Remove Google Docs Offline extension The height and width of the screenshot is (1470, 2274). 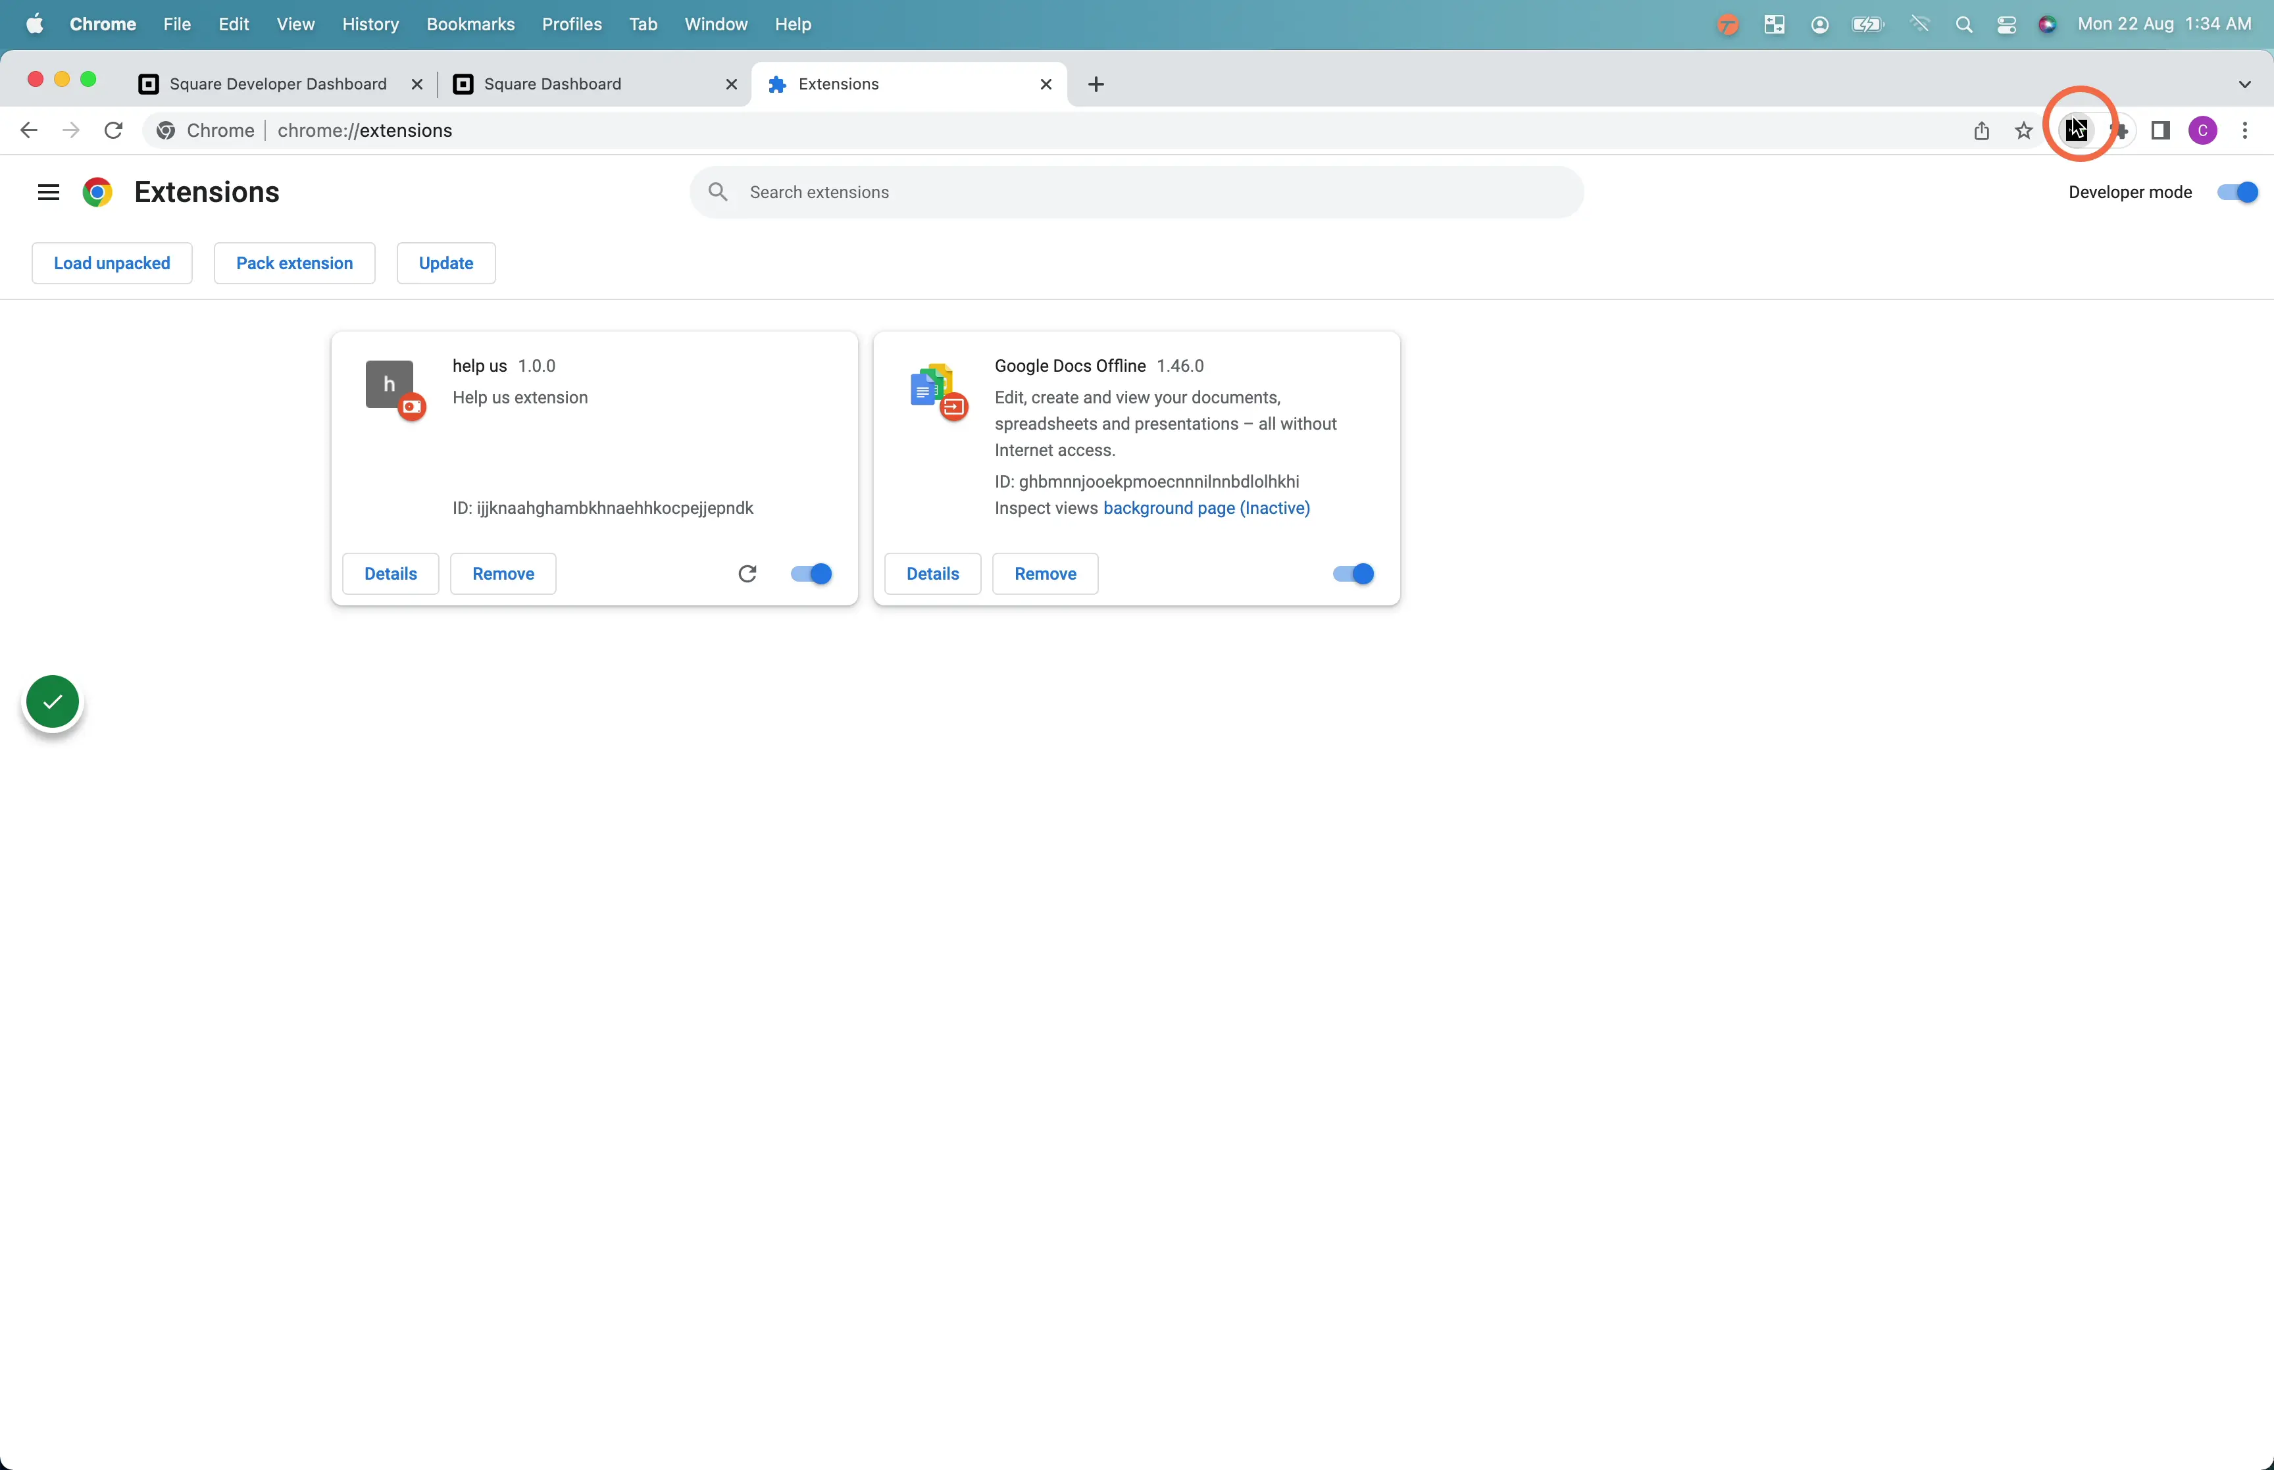pos(1045,574)
